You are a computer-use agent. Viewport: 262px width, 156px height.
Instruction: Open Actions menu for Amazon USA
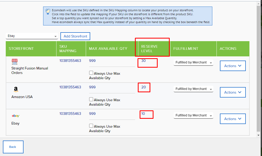pyautogui.click(x=233, y=92)
